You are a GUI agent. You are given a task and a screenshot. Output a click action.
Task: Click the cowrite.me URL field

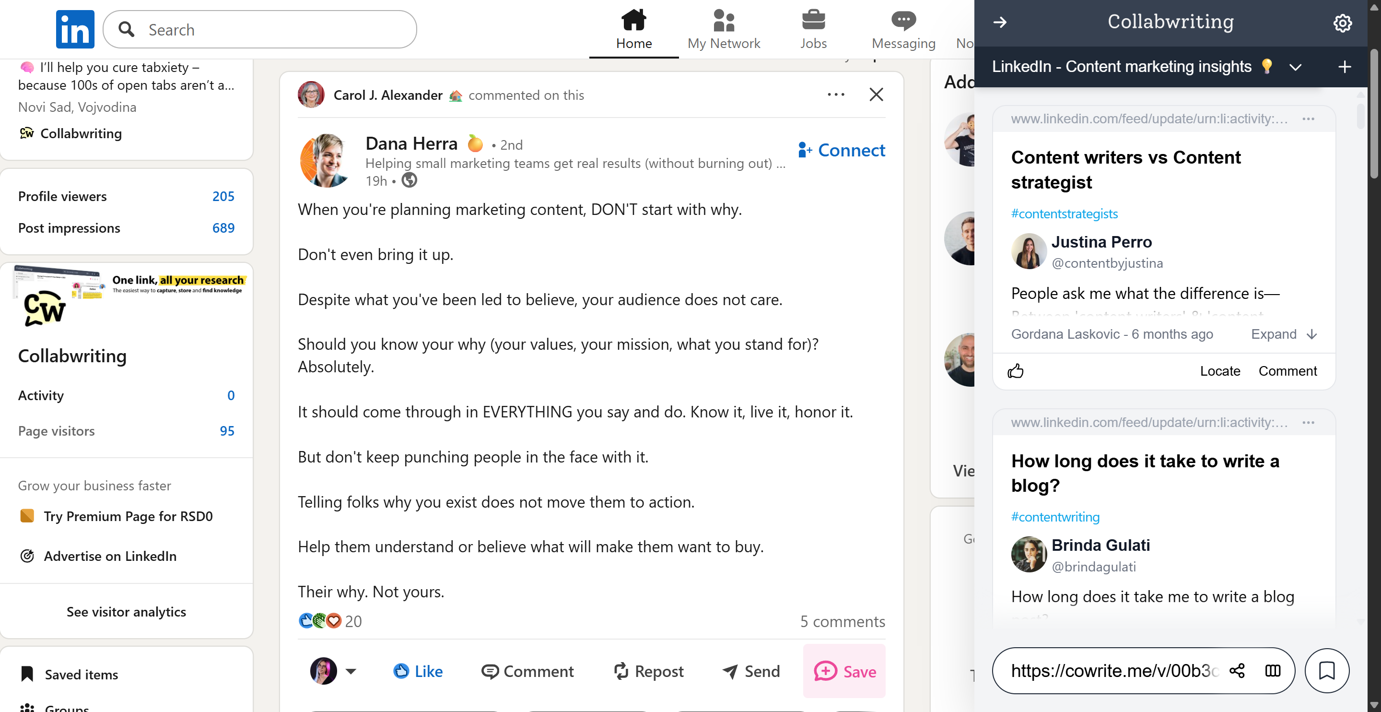1114,671
